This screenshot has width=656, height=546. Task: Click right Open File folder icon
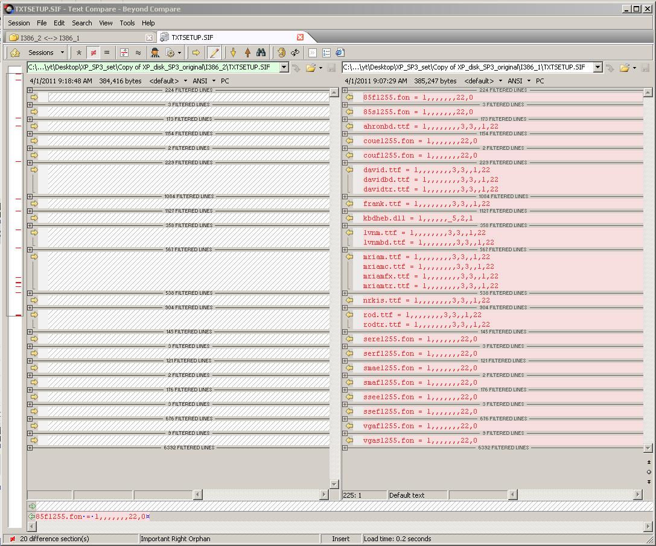625,68
